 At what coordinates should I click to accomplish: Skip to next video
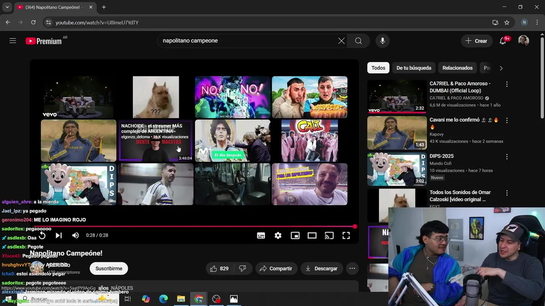click(x=59, y=235)
